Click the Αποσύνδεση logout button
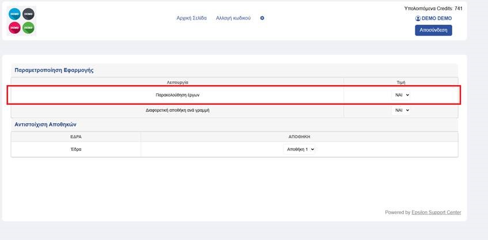This screenshot has height=240, width=488. coord(433,30)
